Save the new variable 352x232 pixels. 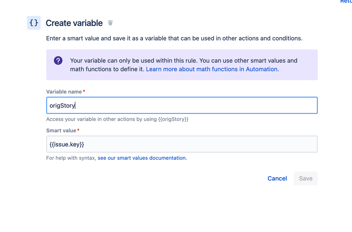(x=305, y=178)
